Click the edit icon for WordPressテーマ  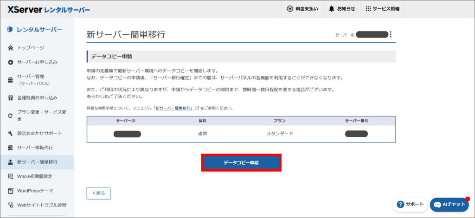tap(11, 191)
